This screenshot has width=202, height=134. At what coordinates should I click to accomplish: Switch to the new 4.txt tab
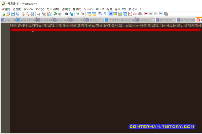tap(27, 20)
